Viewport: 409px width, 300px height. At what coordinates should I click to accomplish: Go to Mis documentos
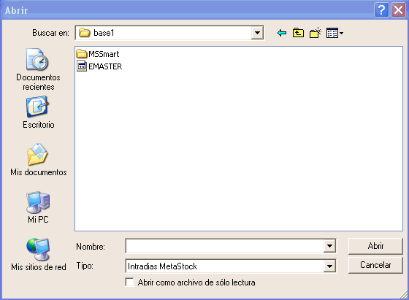[38, 160]
